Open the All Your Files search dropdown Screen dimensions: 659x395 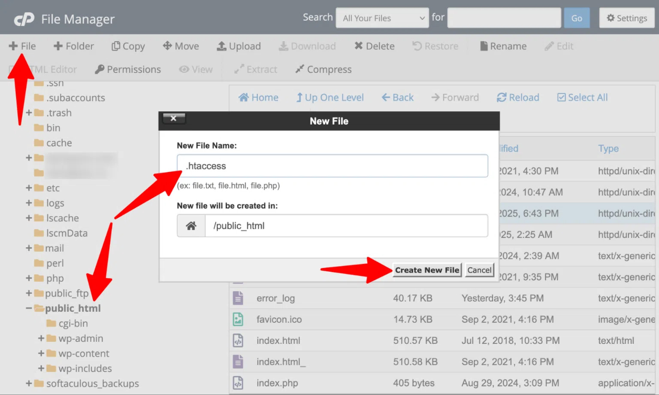[x=382, y=18]
